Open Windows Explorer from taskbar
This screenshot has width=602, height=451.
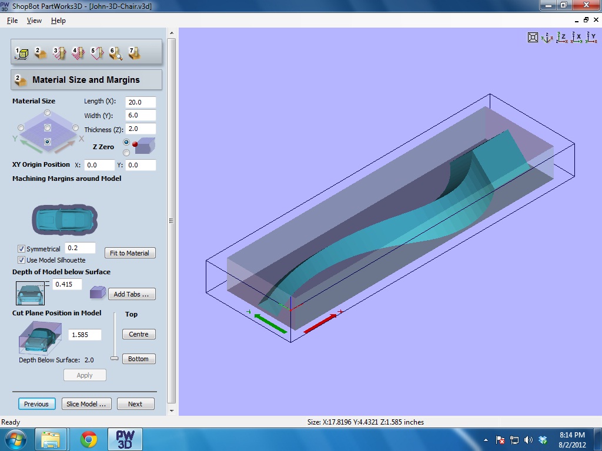(51, 439)
